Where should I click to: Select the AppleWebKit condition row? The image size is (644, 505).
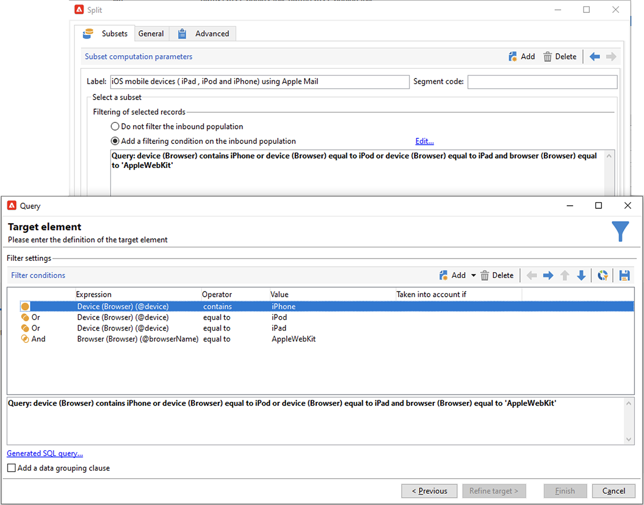point(321,339)
